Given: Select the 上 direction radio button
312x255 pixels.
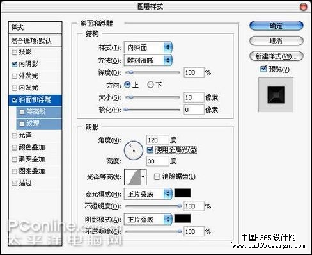Looking at the screenshot, I should click(127, 85).
